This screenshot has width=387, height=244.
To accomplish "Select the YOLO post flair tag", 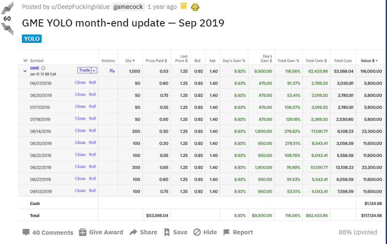I will (x=32, y=39).
